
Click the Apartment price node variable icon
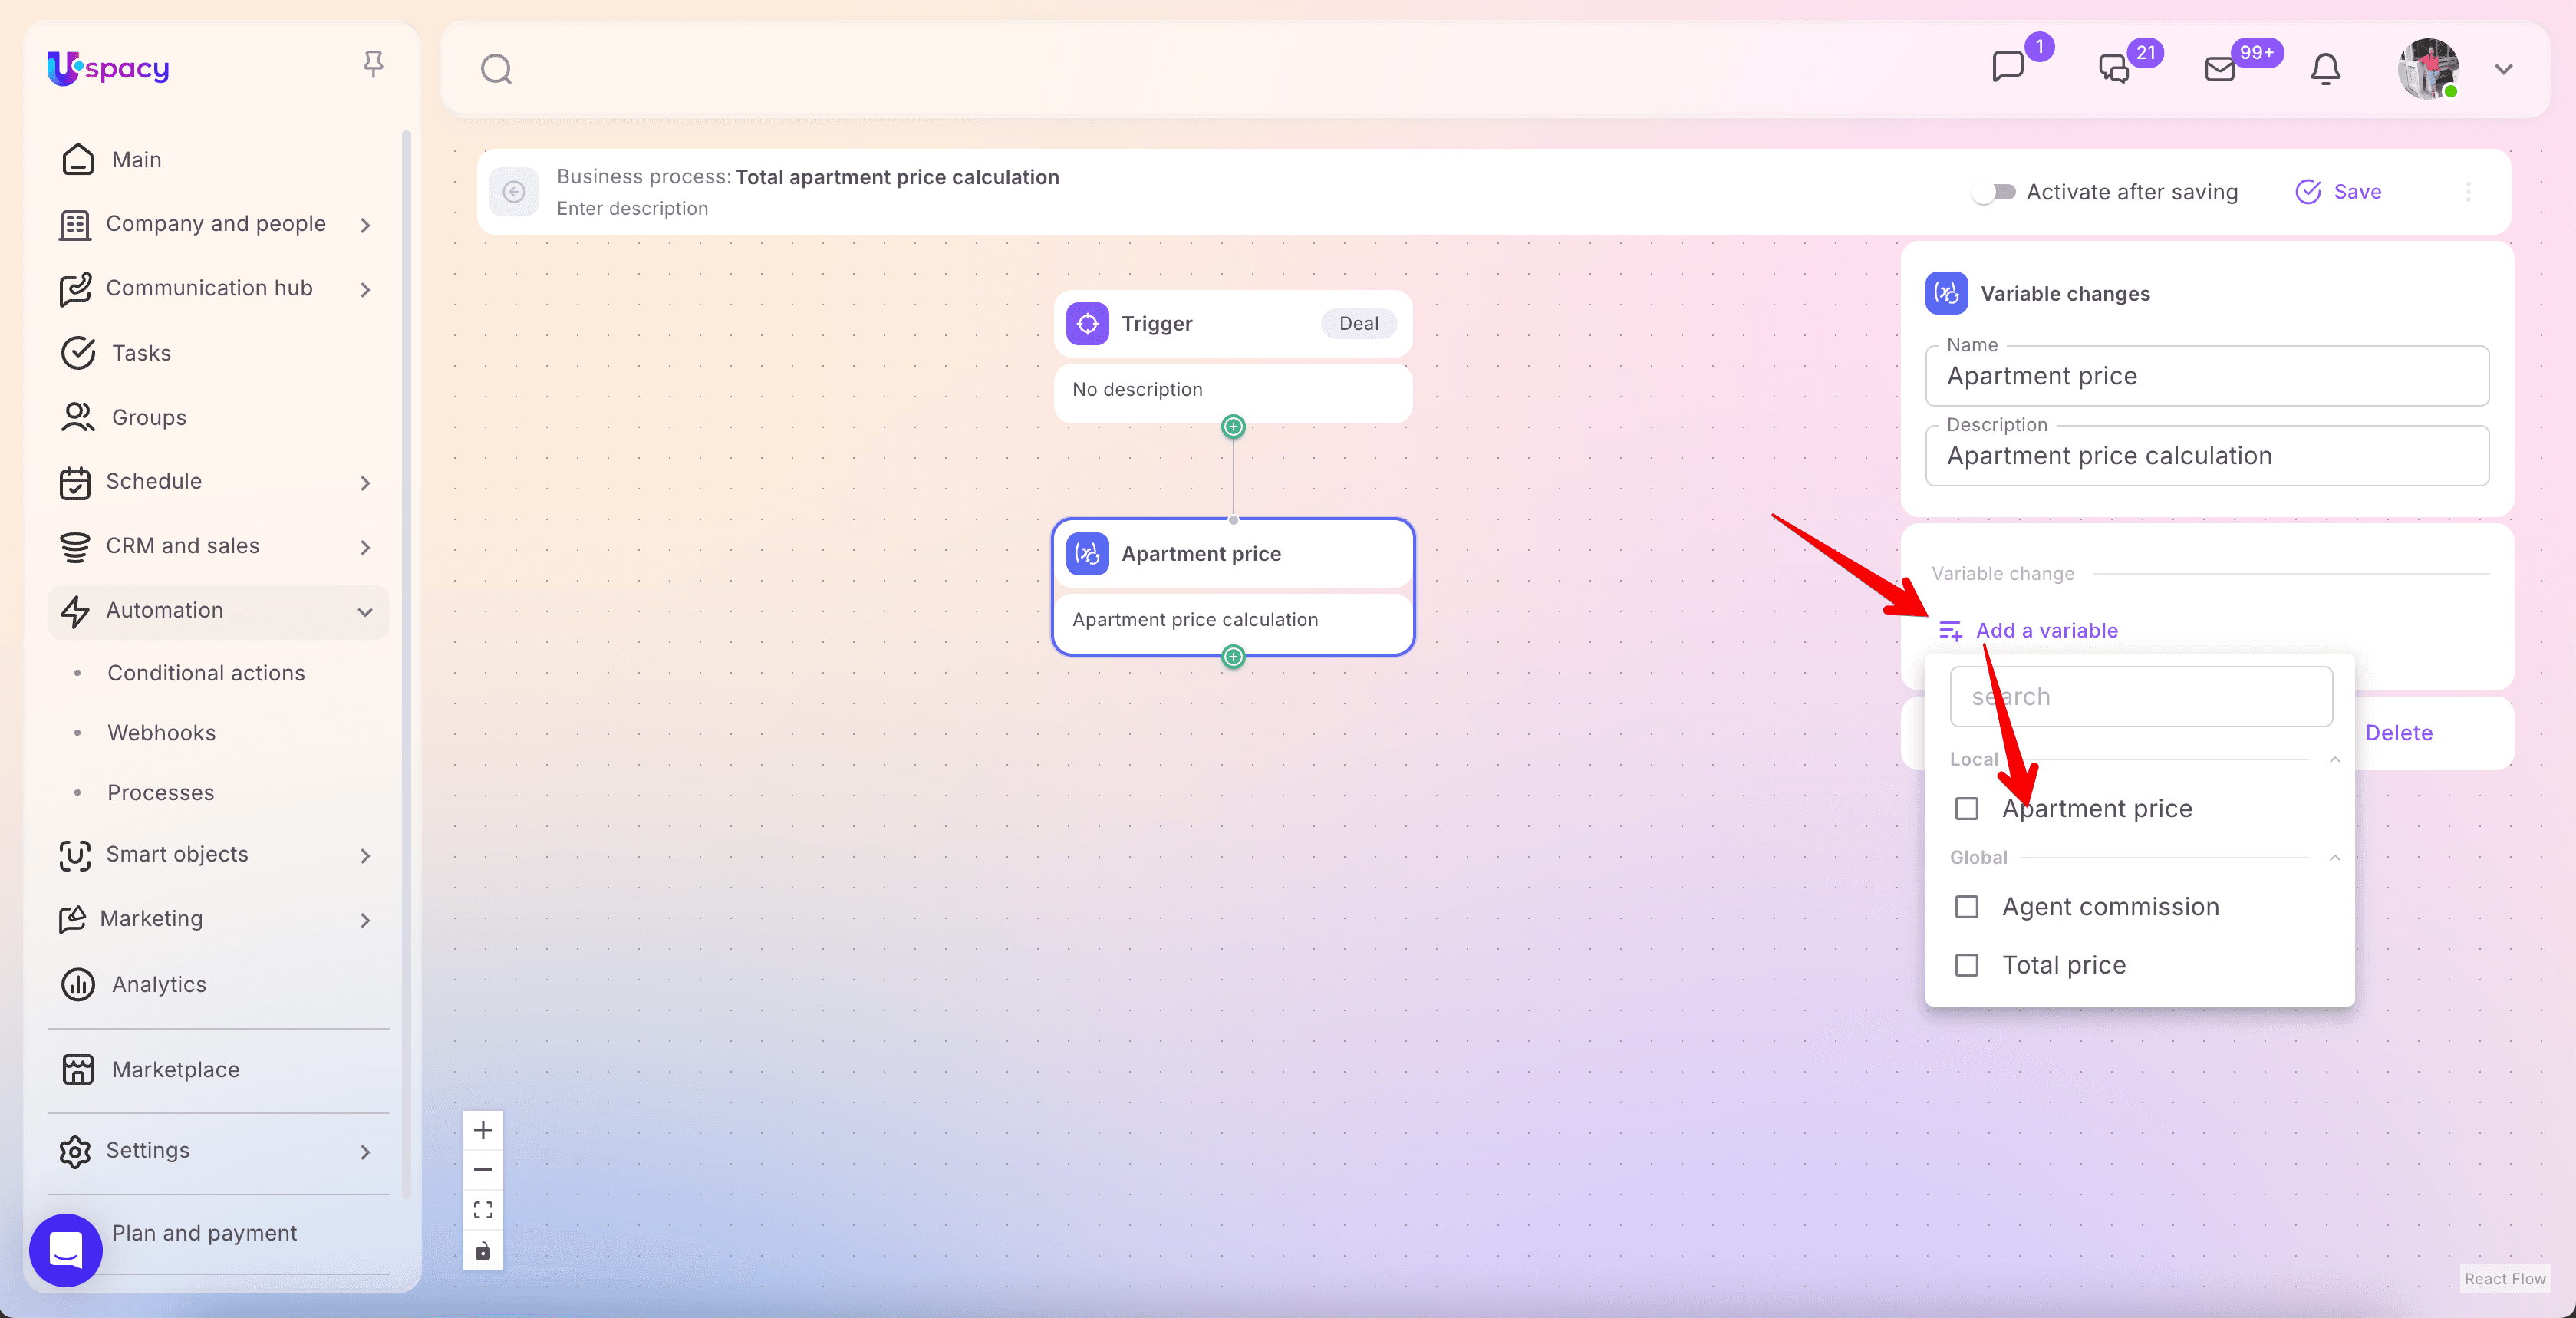coord(1087,553)
